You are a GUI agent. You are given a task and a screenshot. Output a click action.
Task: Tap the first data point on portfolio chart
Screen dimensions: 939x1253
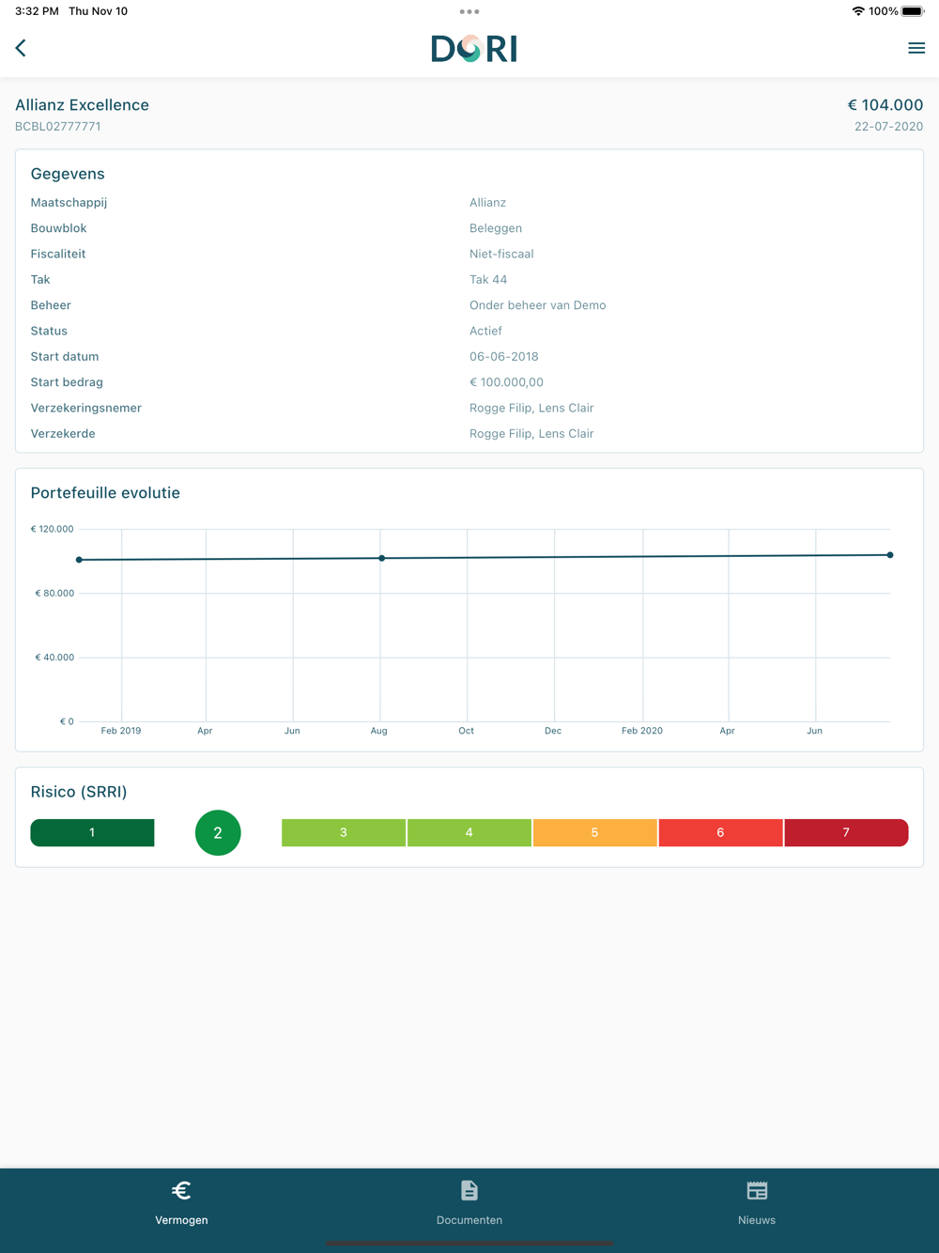tap(80, 560)
